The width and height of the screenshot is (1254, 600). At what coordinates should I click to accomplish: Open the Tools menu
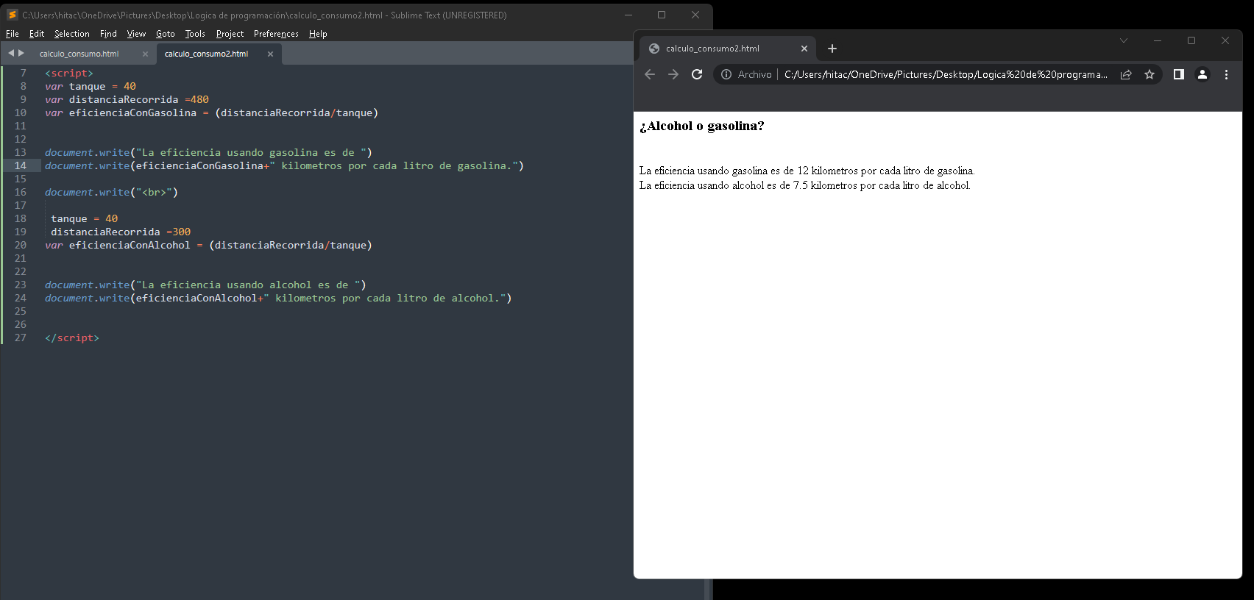pyautogui.click(x=195, y=34)
